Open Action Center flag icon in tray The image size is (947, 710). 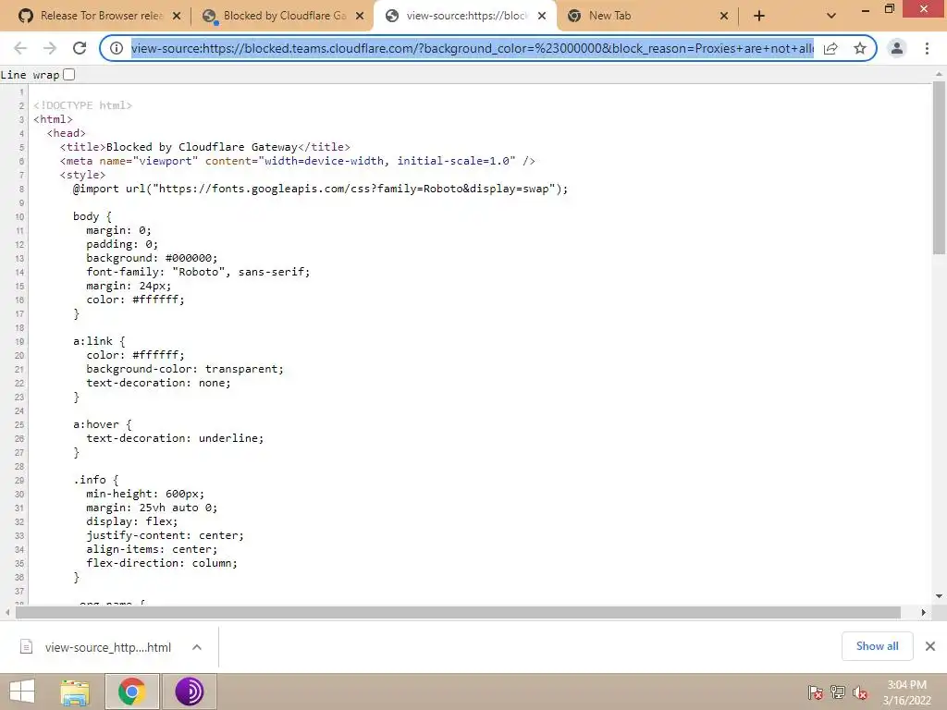[815, 692]
